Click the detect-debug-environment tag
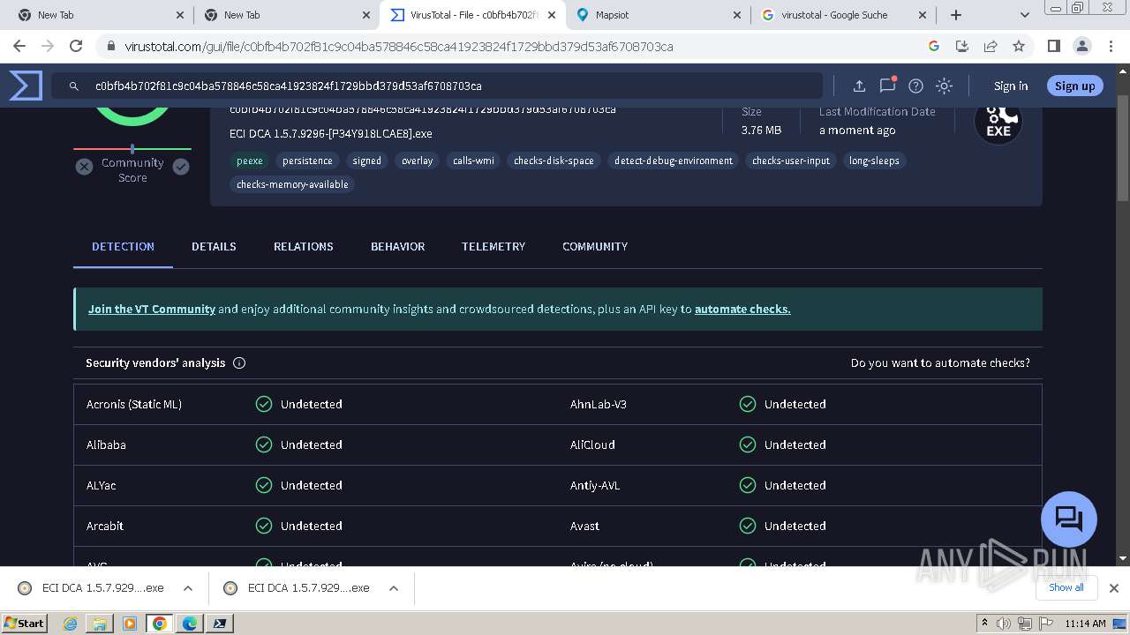The width and height of the screenshot is (1130, 635). 674,161
